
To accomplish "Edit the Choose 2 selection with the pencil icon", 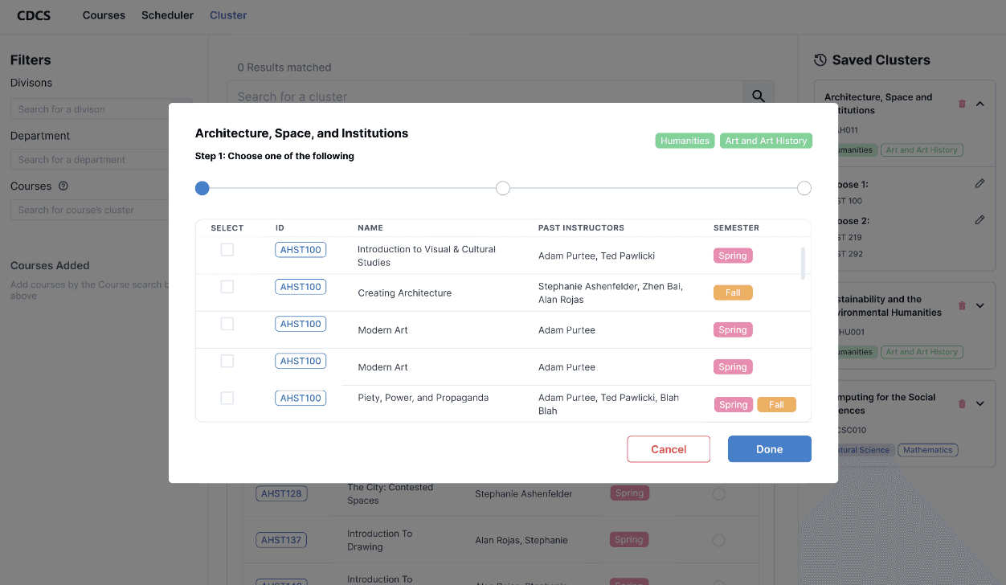I will [x=979, y=219].
